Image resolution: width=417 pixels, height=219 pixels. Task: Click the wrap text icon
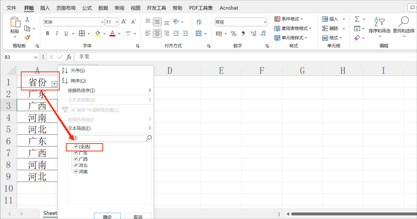click(199, 22)
